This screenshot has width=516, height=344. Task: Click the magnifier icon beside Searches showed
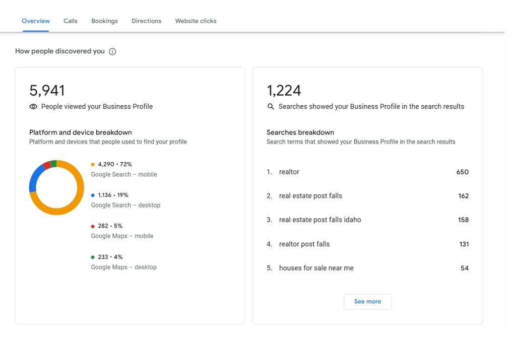click(271, 107)
